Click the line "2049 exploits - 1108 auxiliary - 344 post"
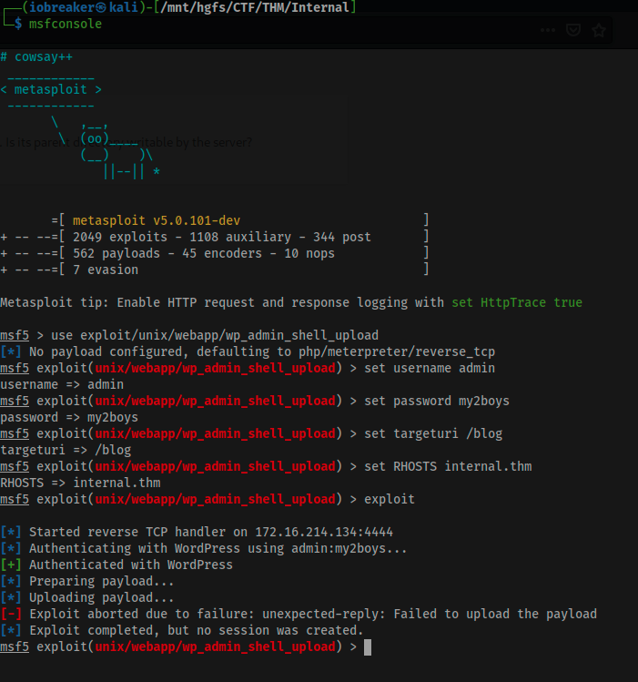This screenshot has height=682, width=638. click(222, 237)
